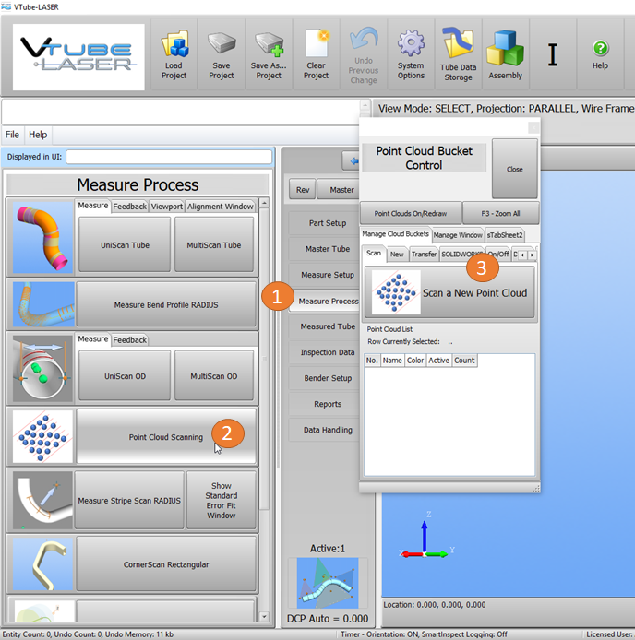The width and height of the screenshot is (635, 640).
Task: Select the On/Off tab in bucket control
Action: [497, 254]
